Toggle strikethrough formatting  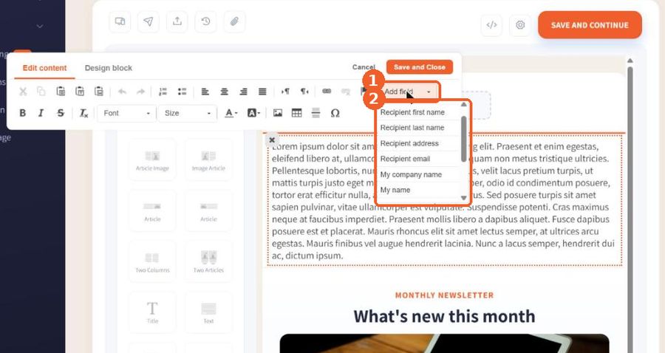[x=61, y=113]
